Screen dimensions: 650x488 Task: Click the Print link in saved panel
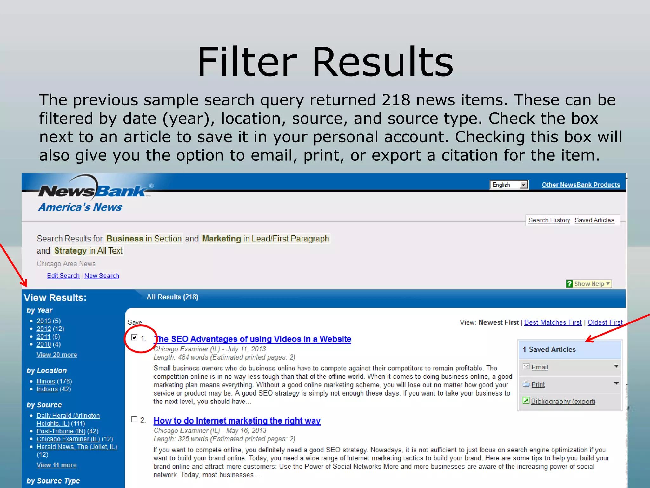538,384
